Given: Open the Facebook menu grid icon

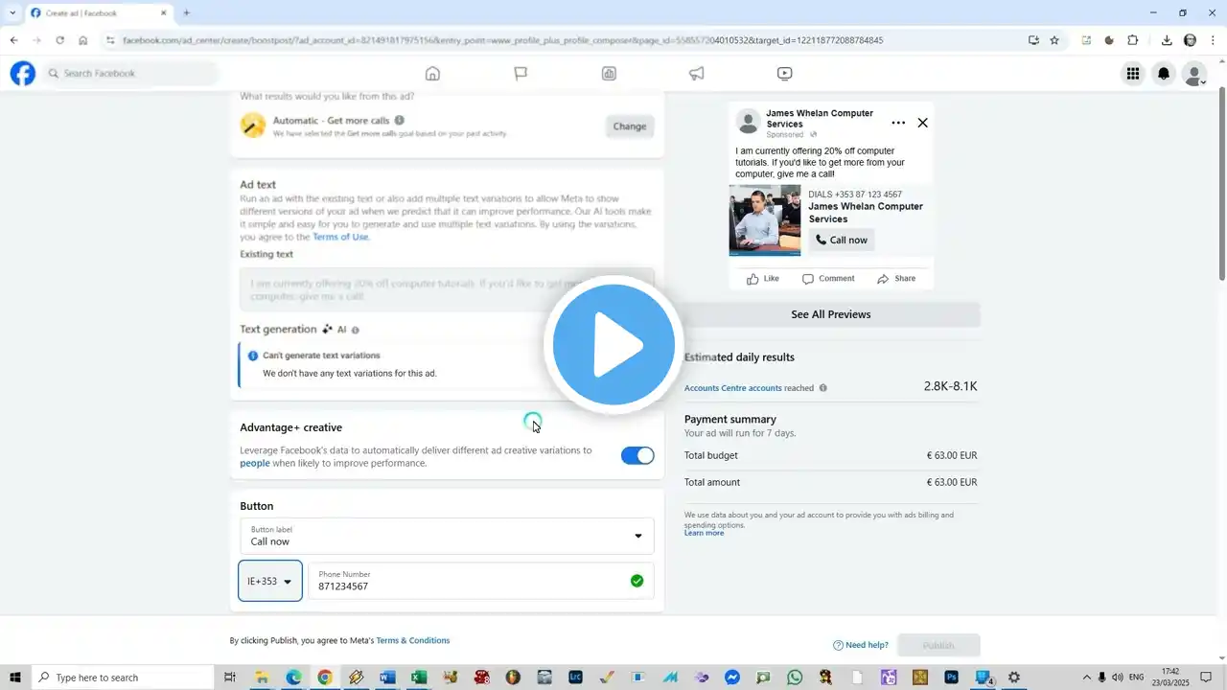Looking at the screenshot, I should (1133, 74).
